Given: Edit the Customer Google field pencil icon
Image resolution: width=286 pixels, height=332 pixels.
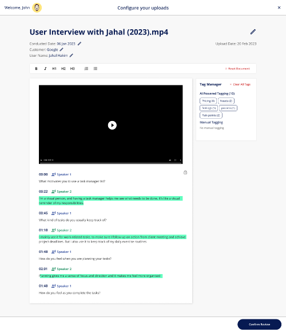Looking at the screenshot, I should [61, 49].
